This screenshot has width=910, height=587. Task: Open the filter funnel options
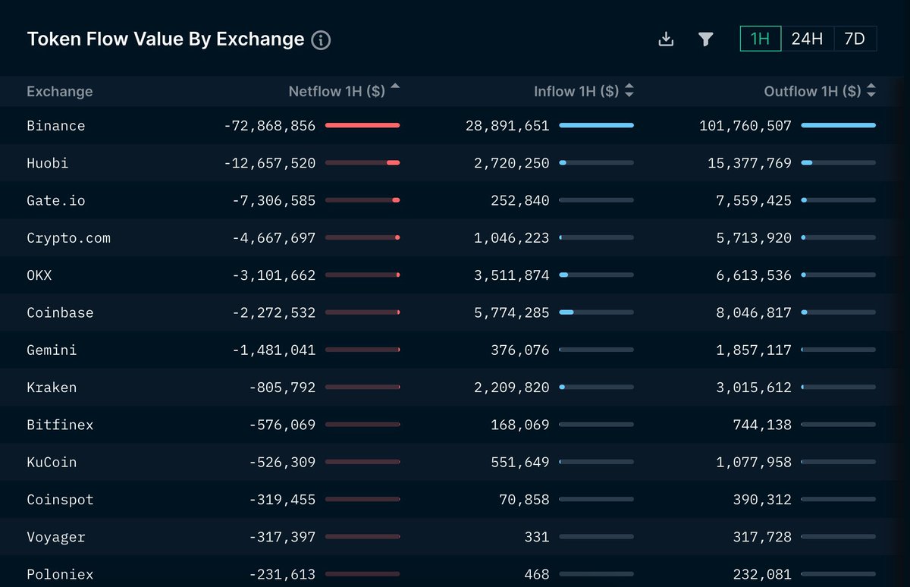(x=705, y=38)
